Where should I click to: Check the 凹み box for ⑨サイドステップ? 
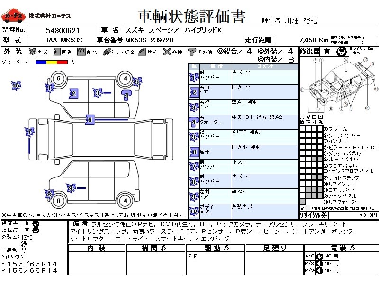320,177
